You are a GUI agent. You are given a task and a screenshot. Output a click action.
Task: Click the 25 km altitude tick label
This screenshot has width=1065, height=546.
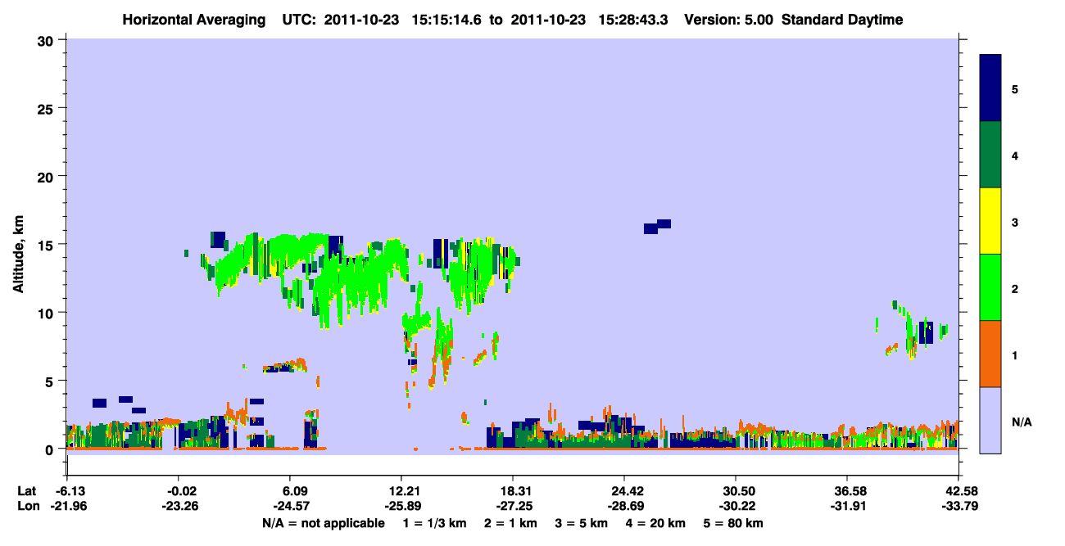point(48,108)
